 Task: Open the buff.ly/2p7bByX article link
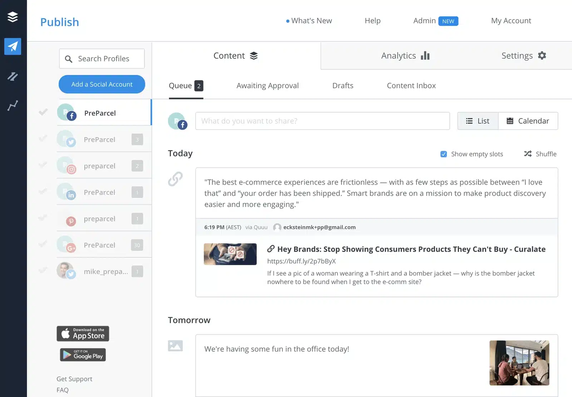point(301,261)
